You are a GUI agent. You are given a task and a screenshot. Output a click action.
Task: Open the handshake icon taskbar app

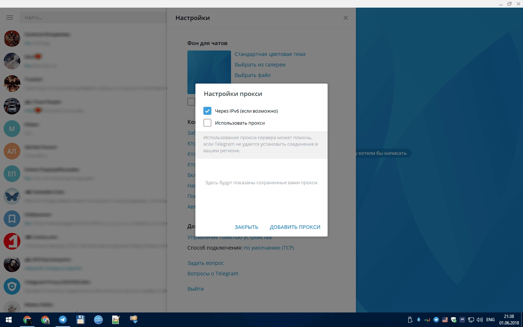click(134, 320)
